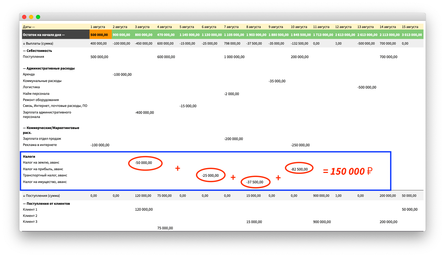Select the circled -37 500,00 tax cell
The image size is (445, 257).
point(255,182)
